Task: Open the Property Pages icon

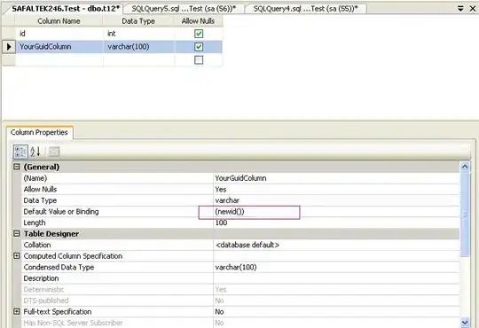Action: pos(54,152)
